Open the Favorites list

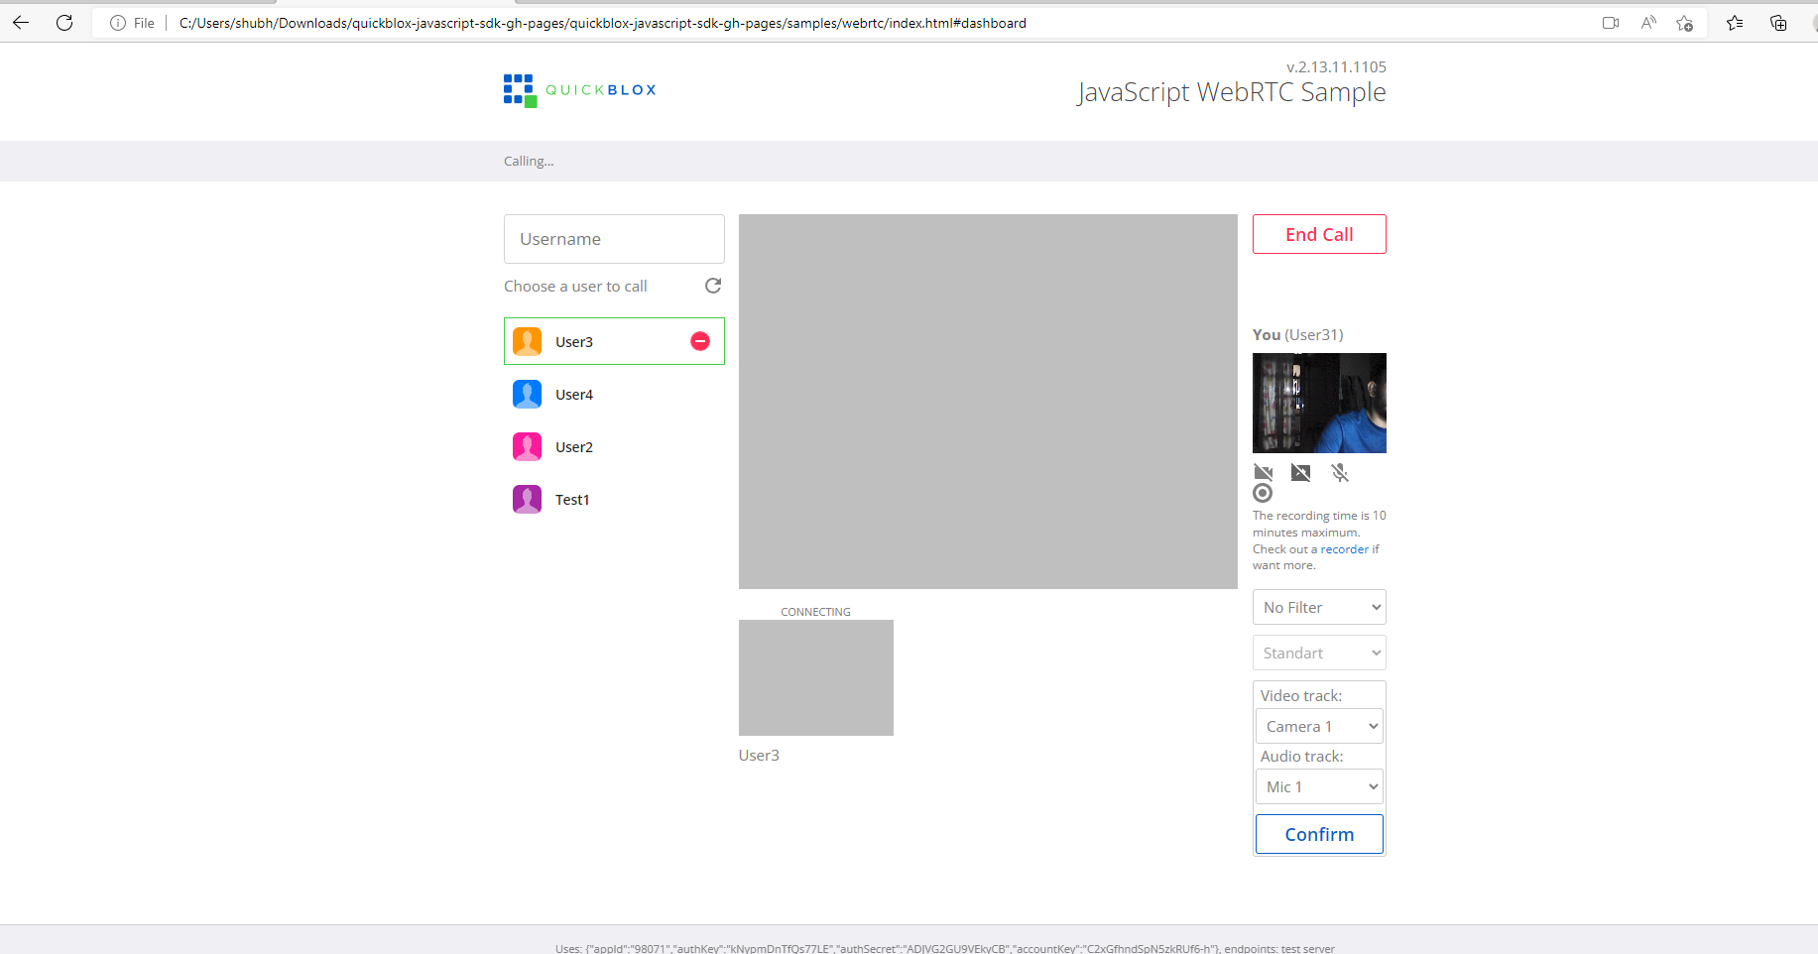tap(1735, 23)
